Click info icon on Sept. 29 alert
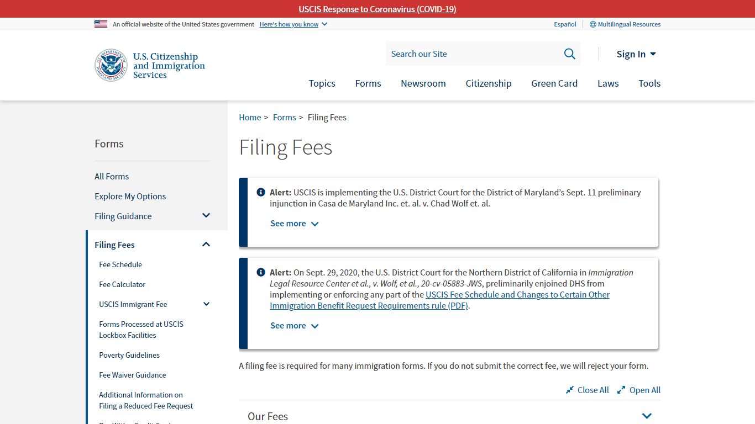The width and height of the screenshot is (755, 424). coord(261,272)
